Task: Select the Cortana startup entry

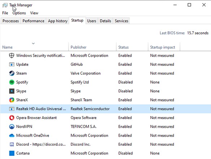Action: point(105,153)
